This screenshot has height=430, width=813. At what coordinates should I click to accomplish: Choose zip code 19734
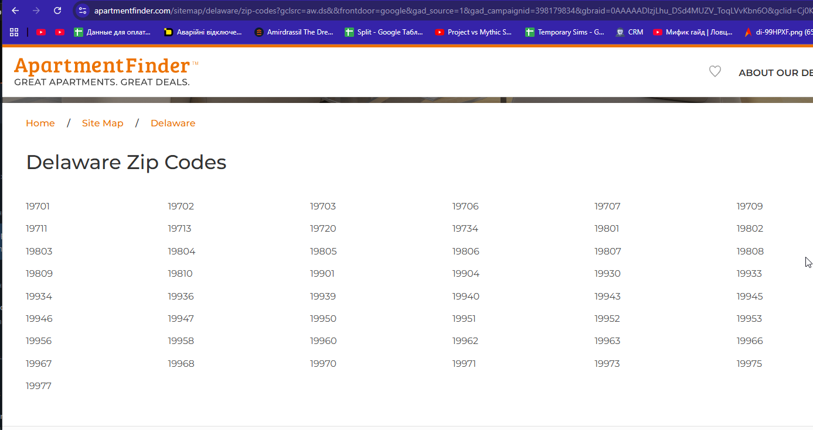[465, 228]
